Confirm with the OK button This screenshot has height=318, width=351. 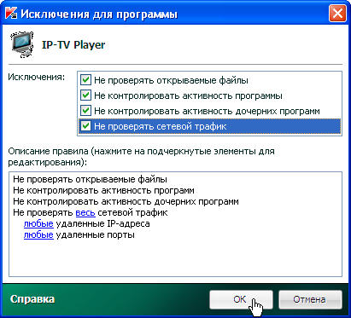241,299
